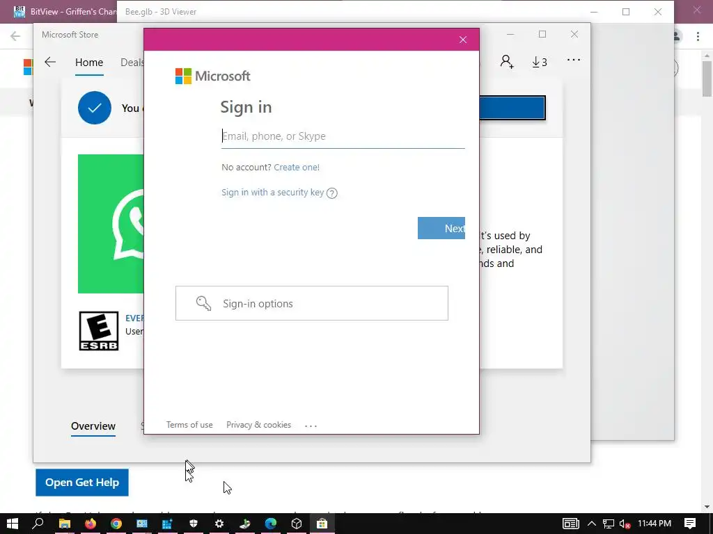
Task: Open Windows Start menu
Action: tap(13, 524)
